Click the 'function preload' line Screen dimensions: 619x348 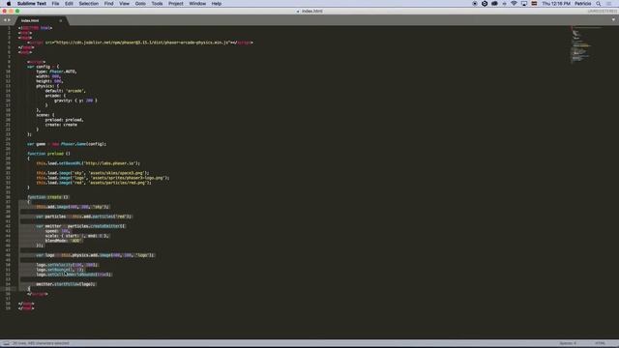pyautogui.click(x=48, y=154)
